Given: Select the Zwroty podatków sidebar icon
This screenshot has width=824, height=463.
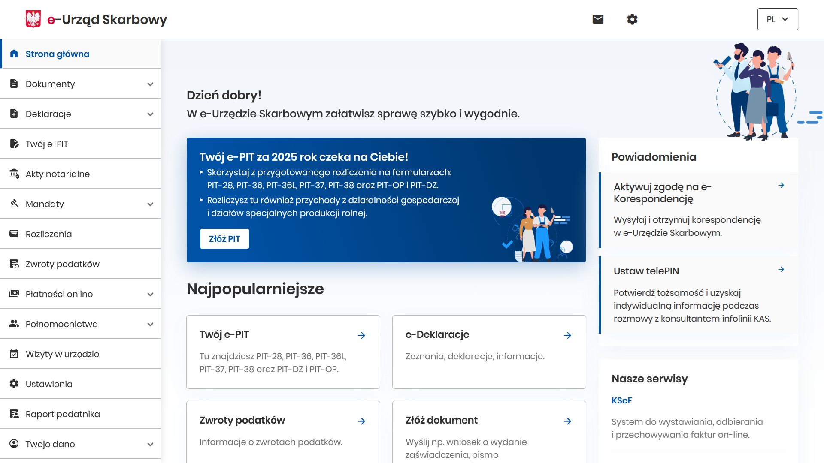Looking at the screenshot, I should [14, 264].
